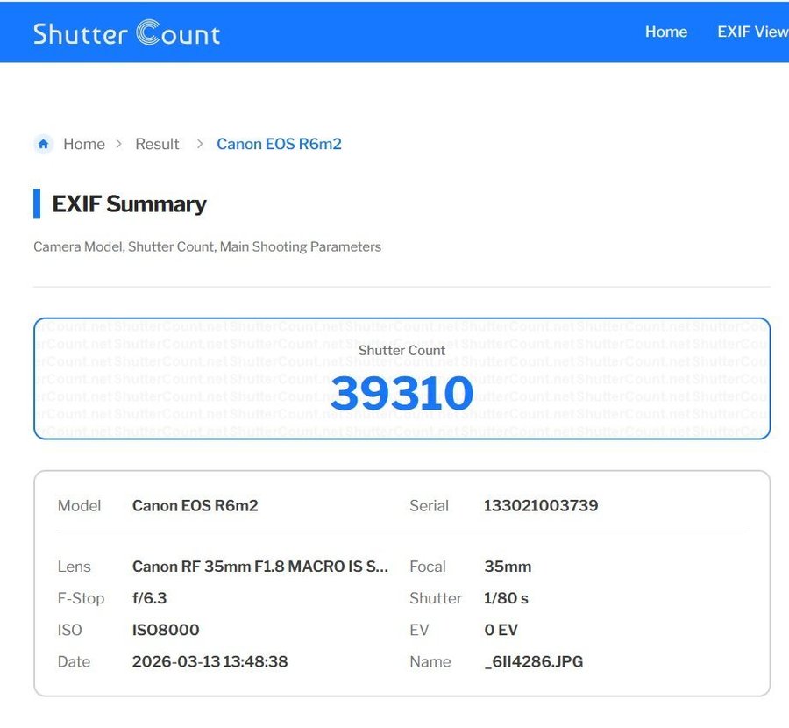
Task: Click the shutter speed value 1/80 s
Action: [x=506, y=598]
